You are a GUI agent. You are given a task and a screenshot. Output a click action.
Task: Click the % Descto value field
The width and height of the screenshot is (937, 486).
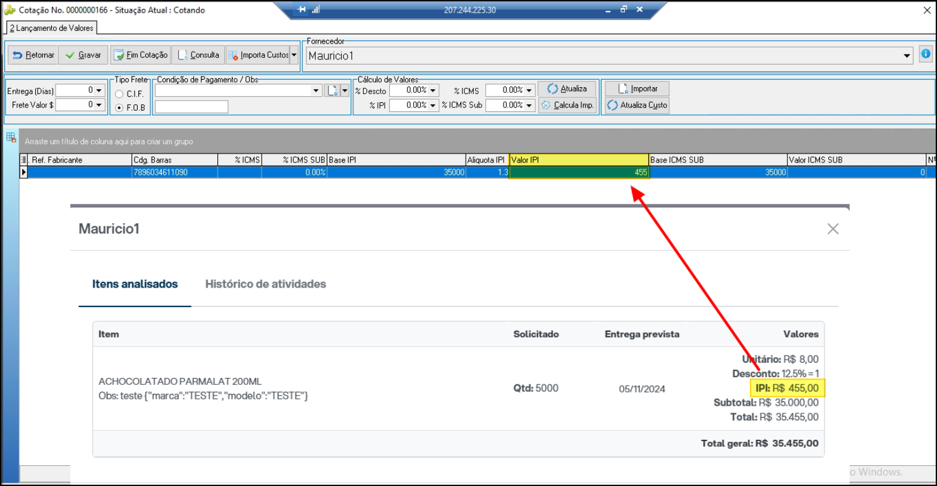click(409, 90)
